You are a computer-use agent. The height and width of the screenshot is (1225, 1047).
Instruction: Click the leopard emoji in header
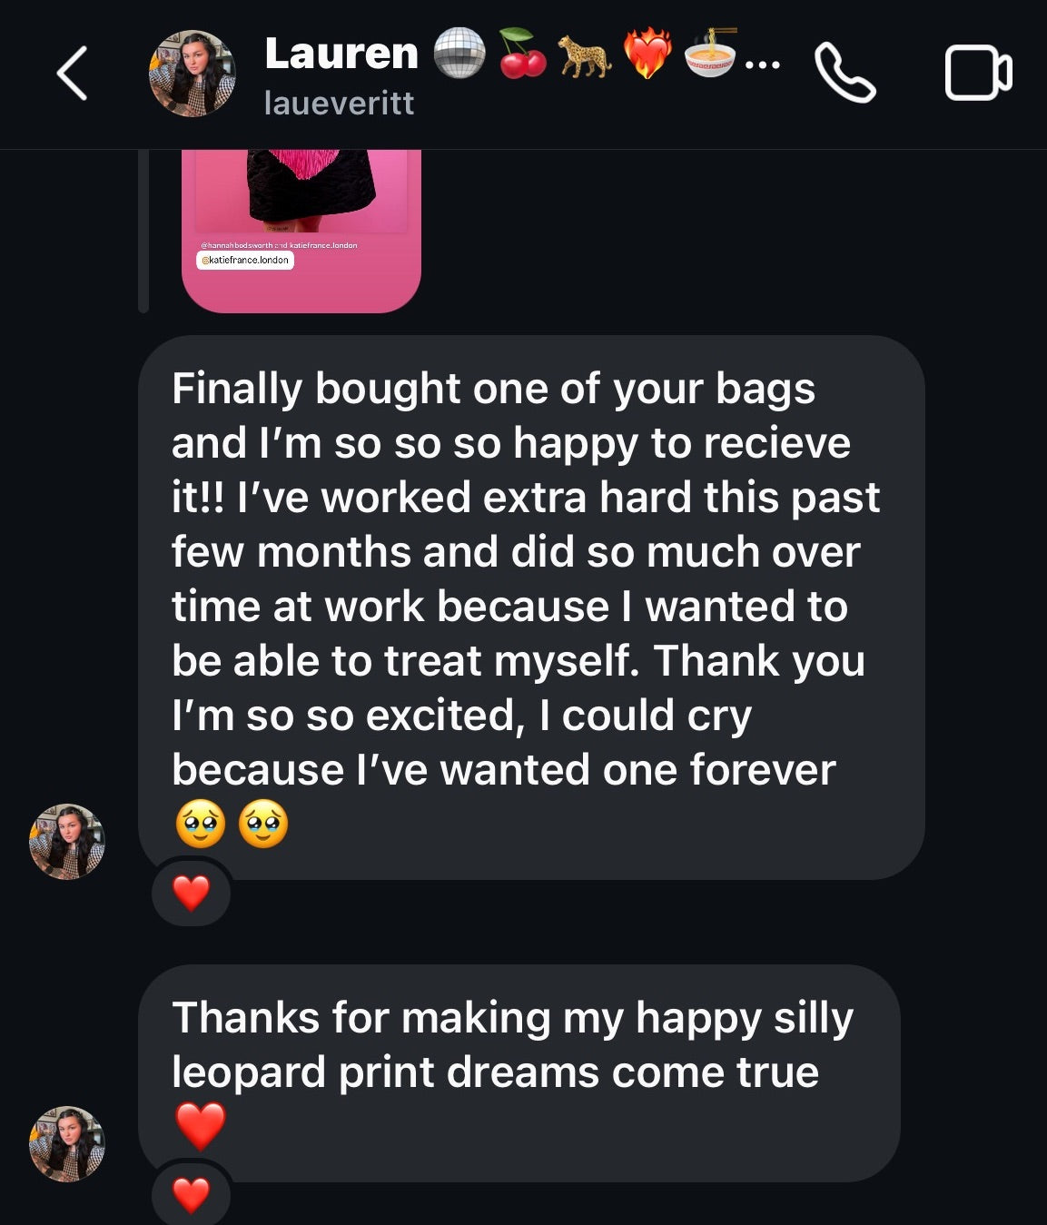tap(584, 54)
